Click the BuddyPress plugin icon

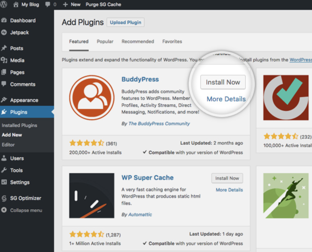[x=92, y=97]
